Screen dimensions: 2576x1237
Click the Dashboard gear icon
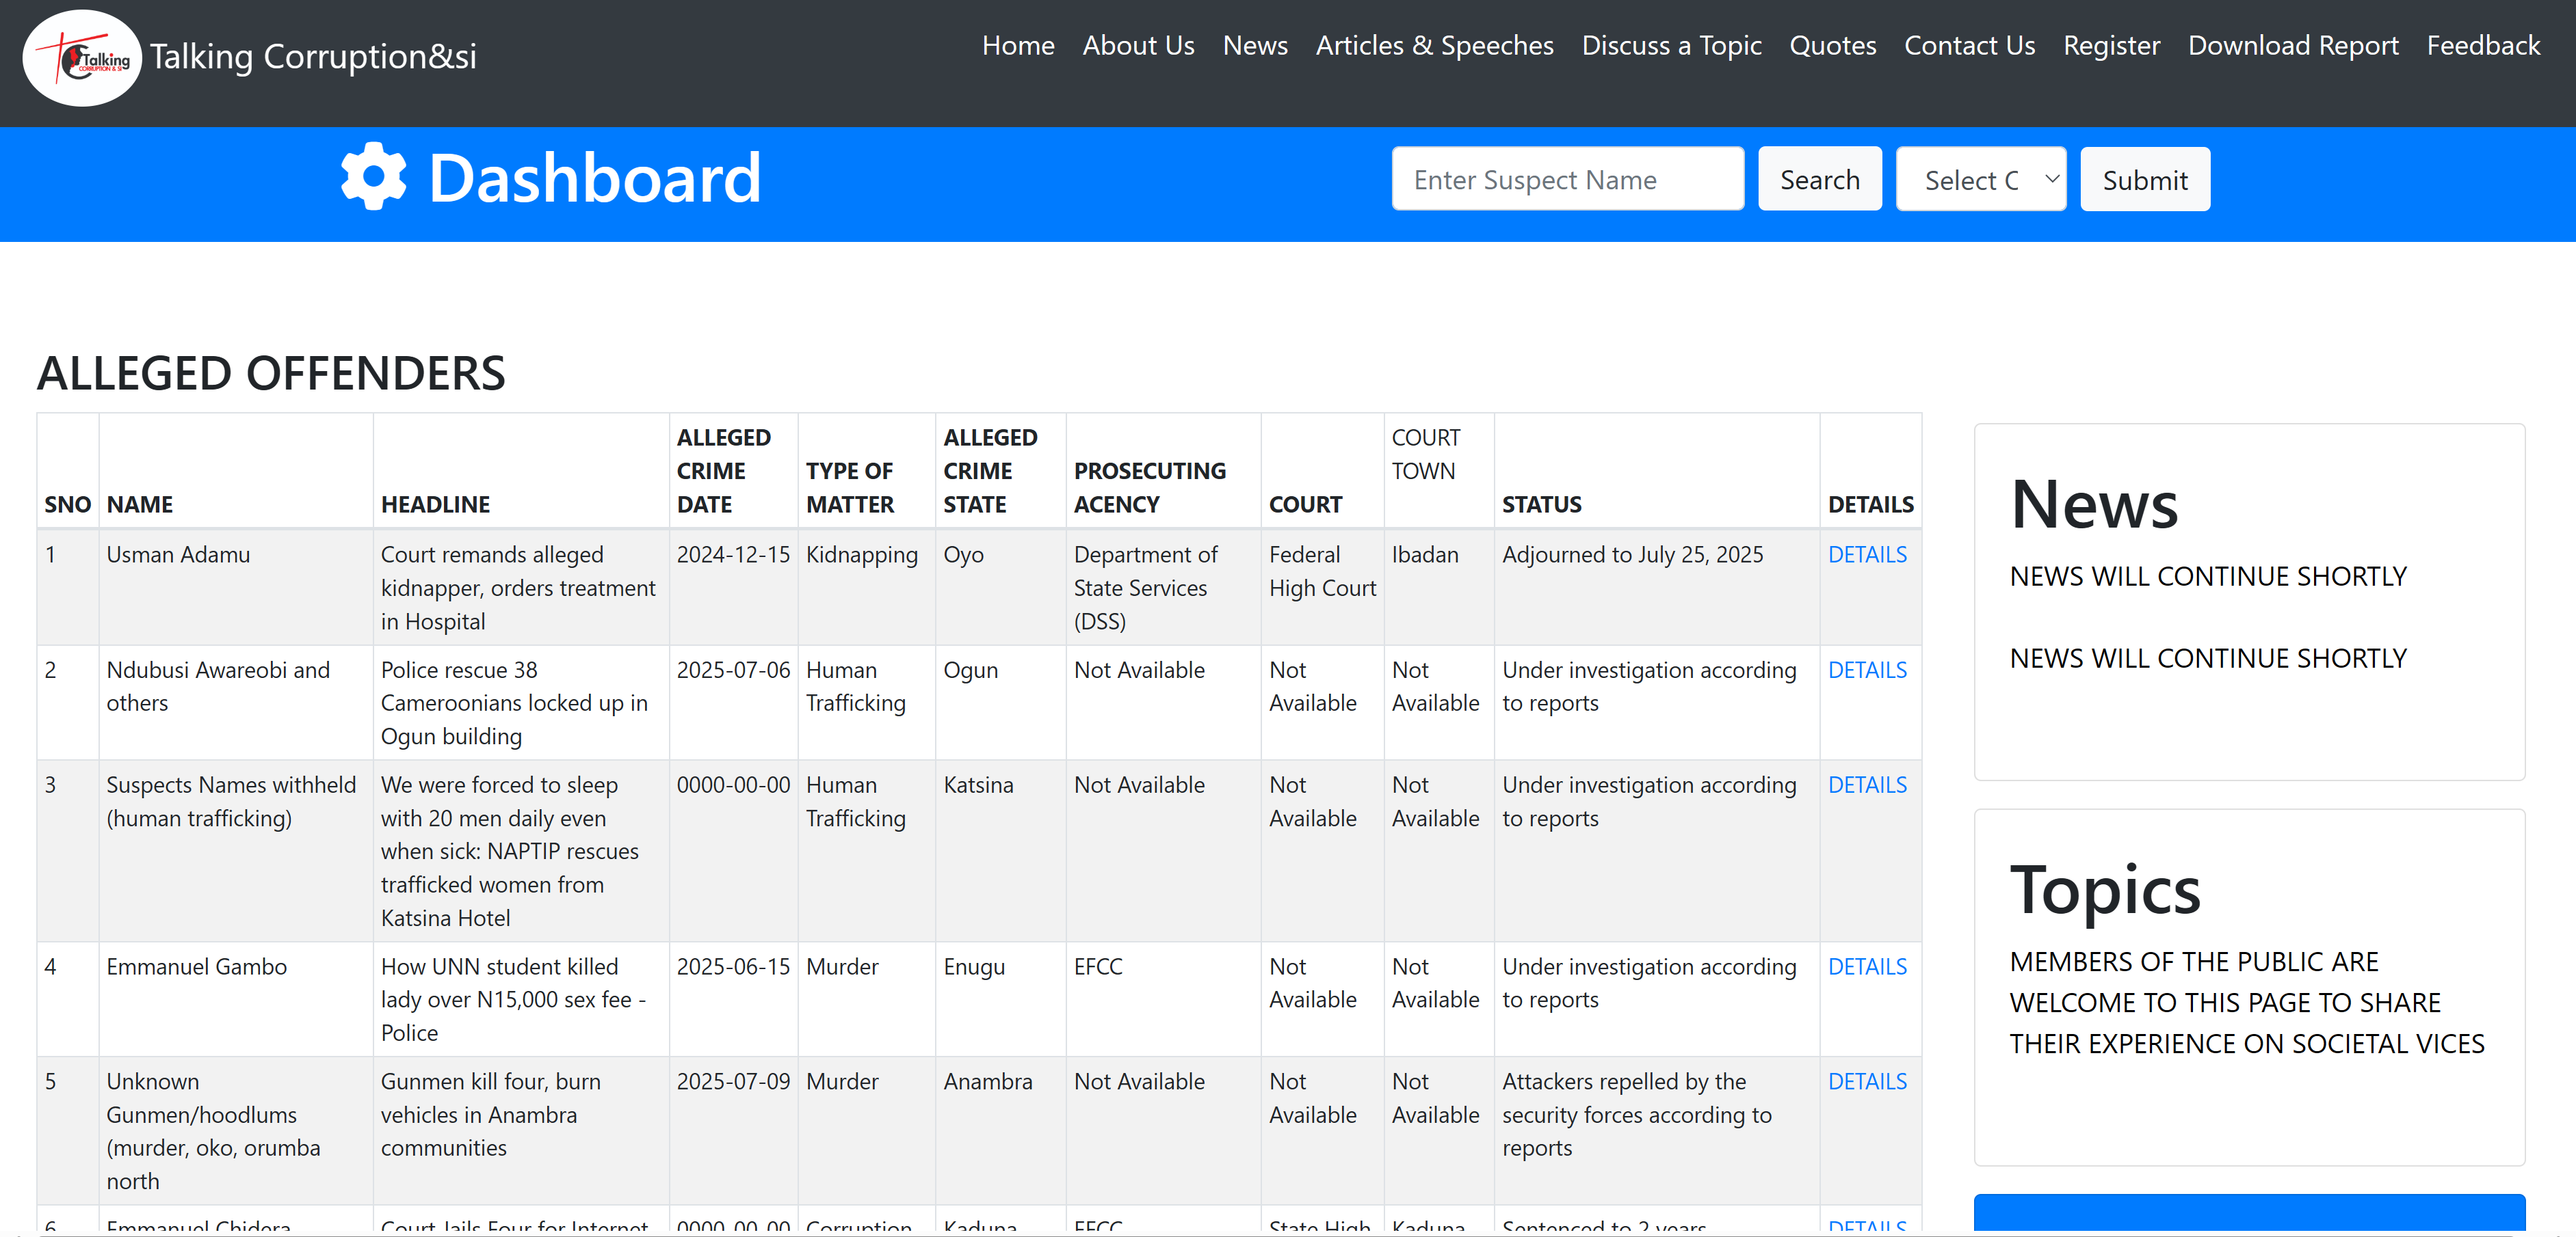pos(373,177)
